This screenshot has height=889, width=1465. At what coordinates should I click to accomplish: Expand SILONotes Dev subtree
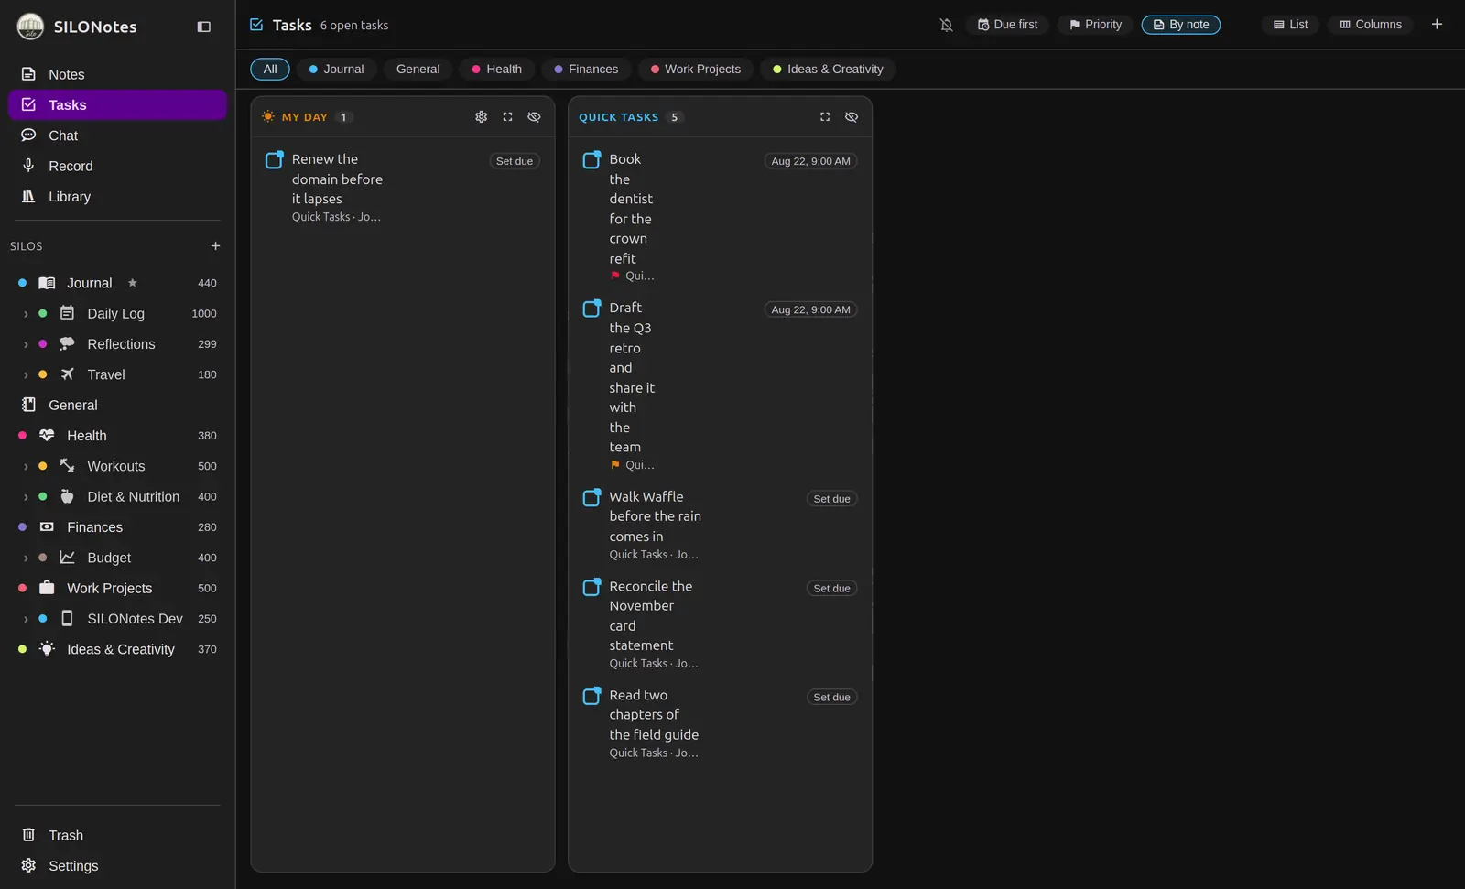[x=26, y=620]
